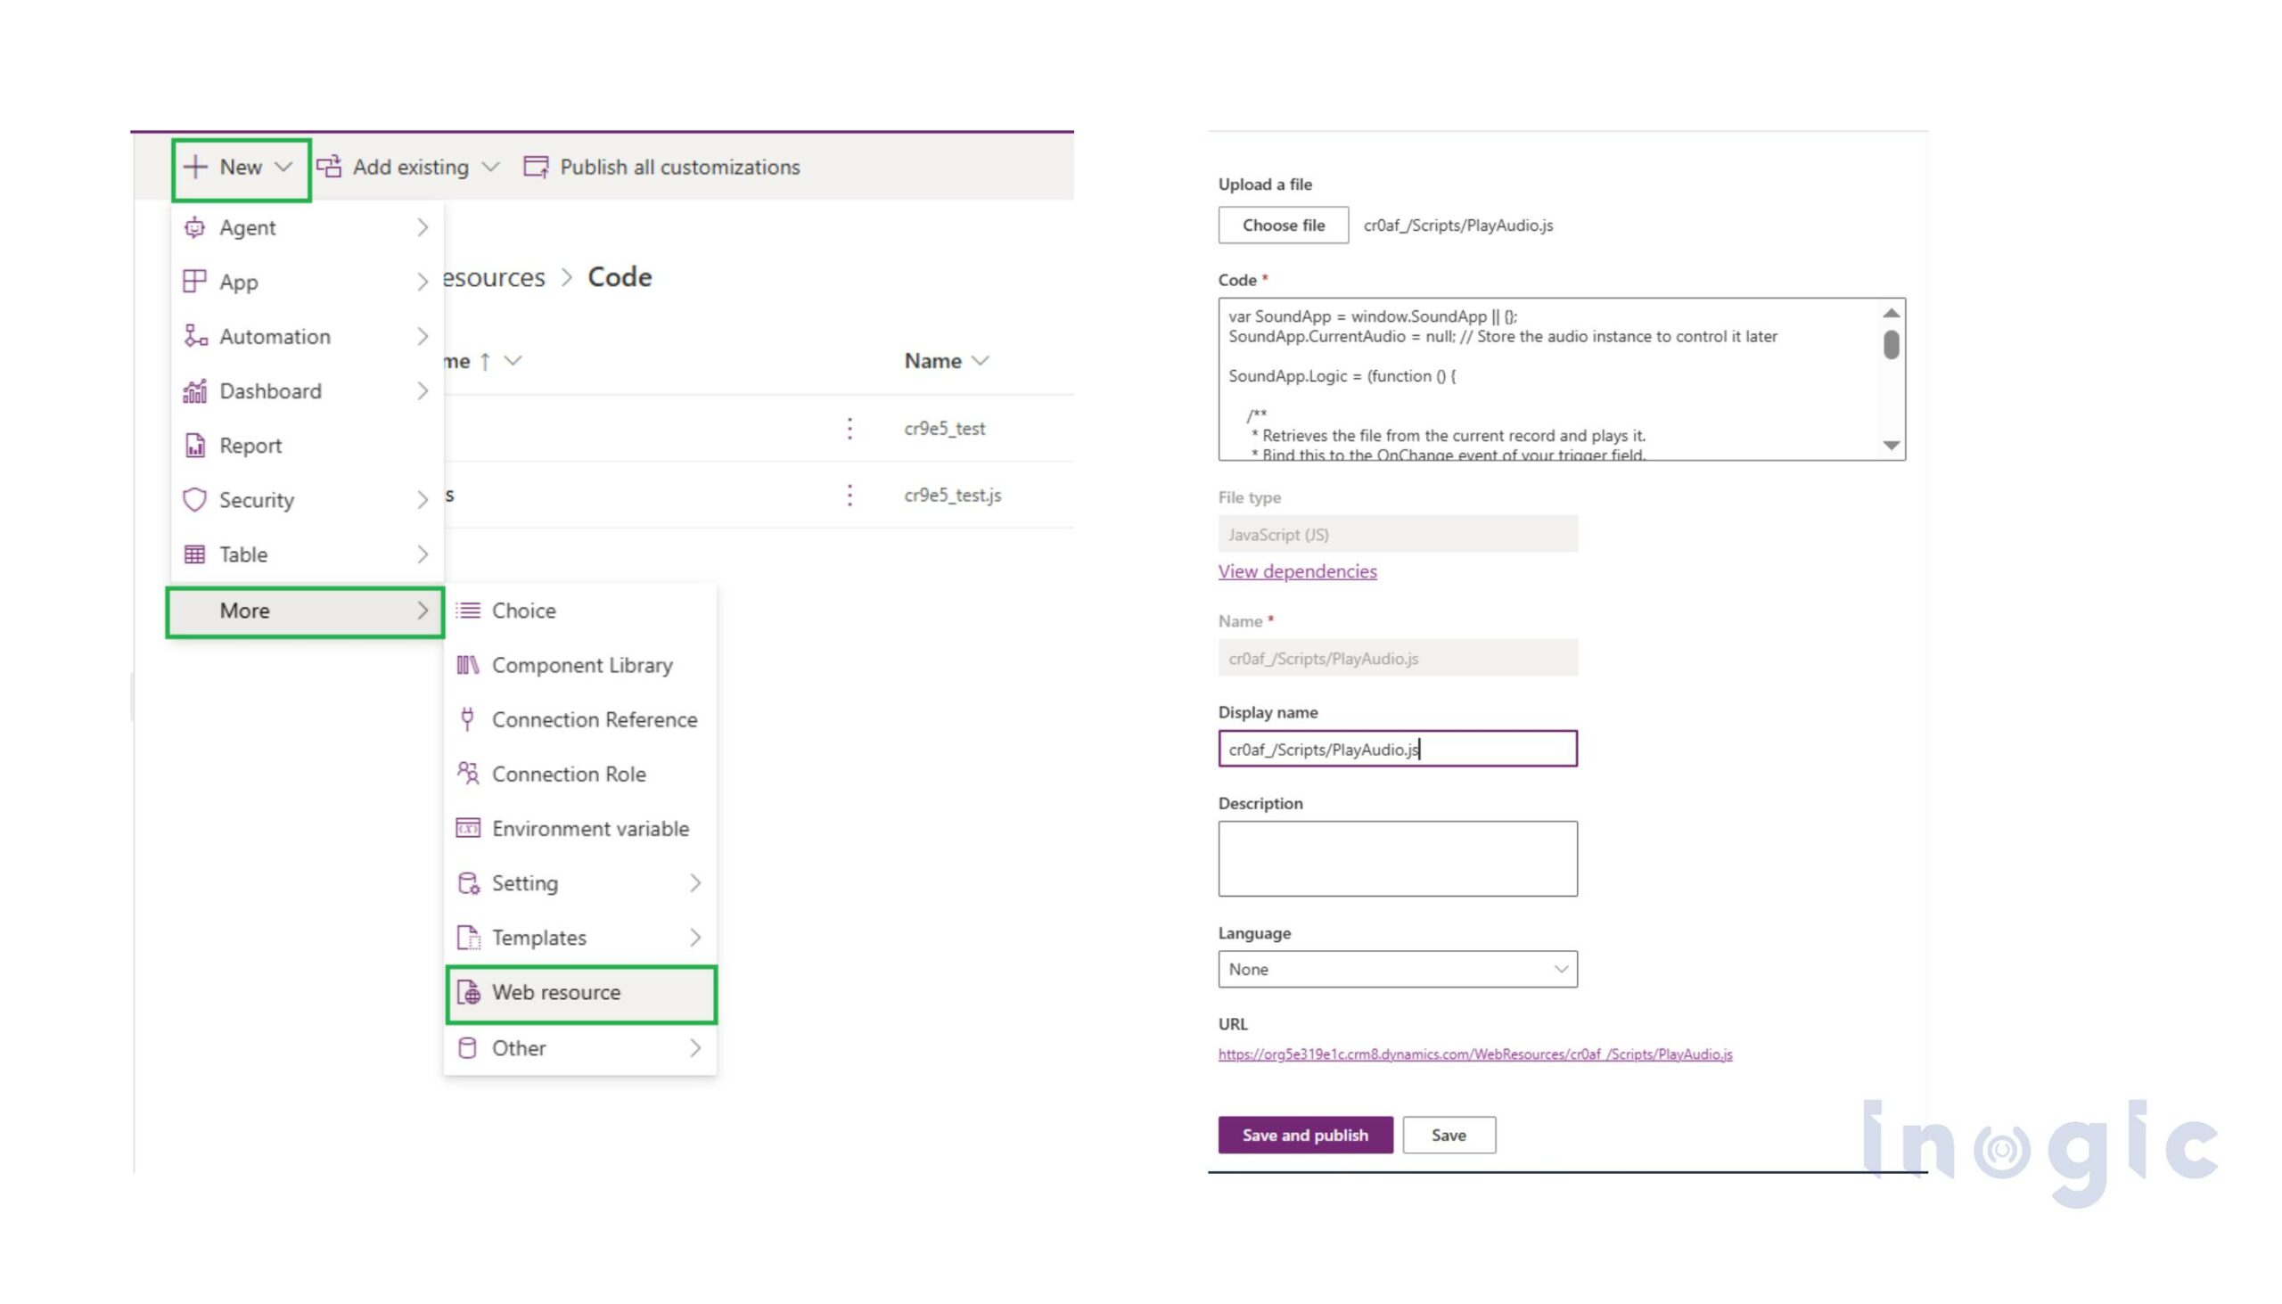This screenshot has height=1304, width=2282.
Task: Click the Security shield icon
Action: [194, 500]
